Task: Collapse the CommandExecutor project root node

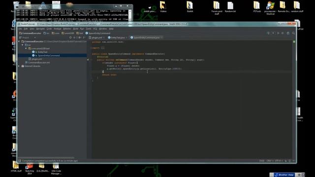Action: pos(19,41)
